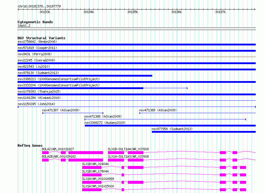Open variant nsv1150245 (John2014) label
The height and width of the screenshot is (193, 264).
click(x=36, y=104)
